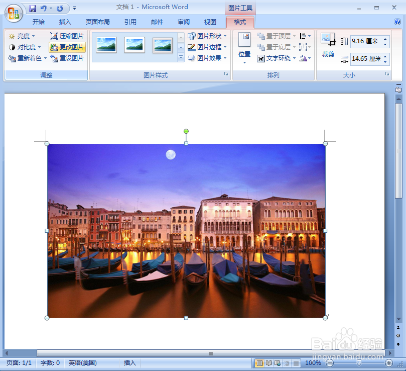Click 重设图片 to reset the picture

[67, 58]
